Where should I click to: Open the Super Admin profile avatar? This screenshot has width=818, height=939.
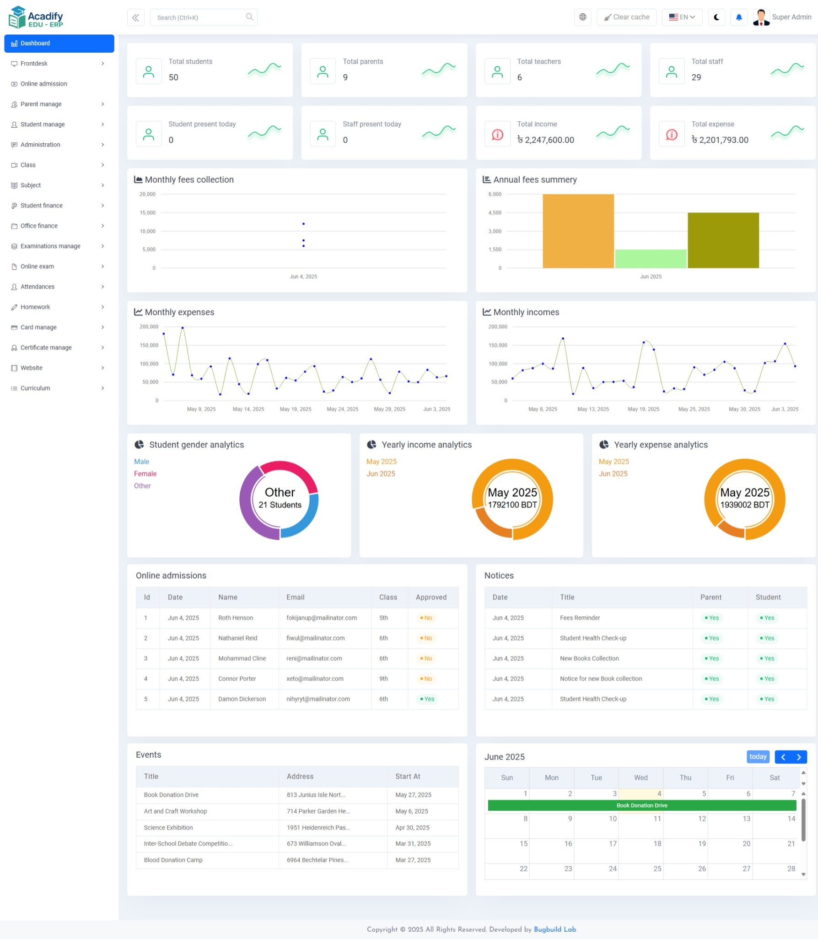click(761, 17)
